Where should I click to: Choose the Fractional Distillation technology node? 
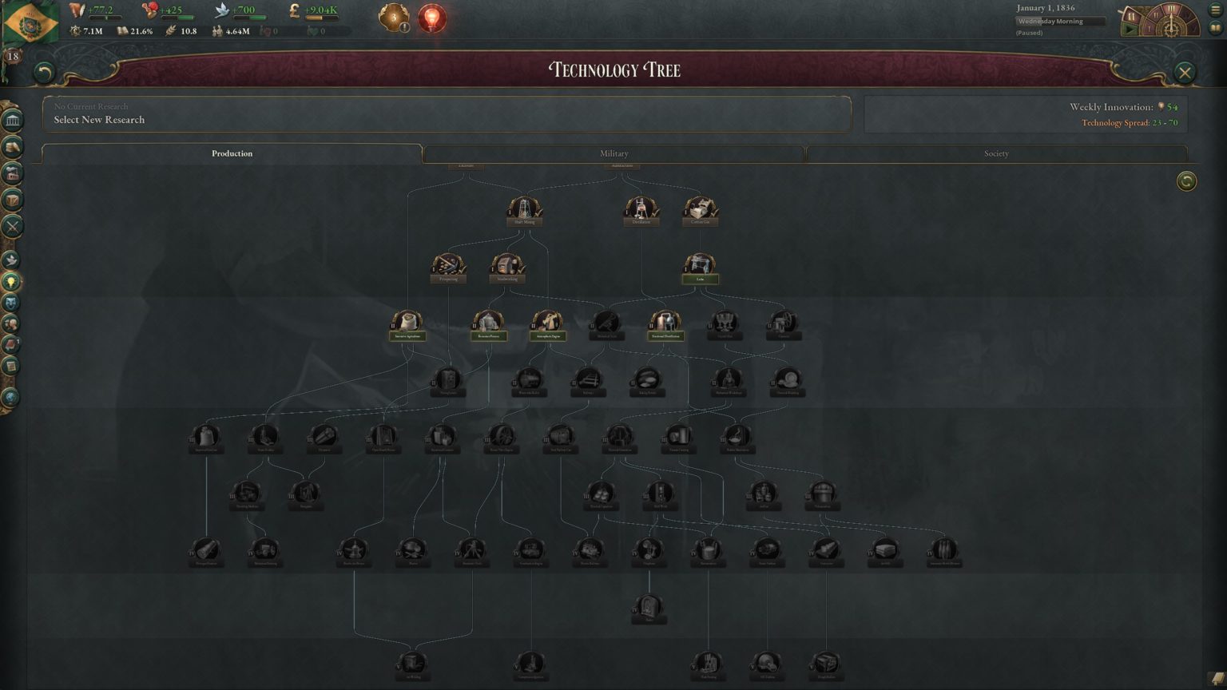[x=665, y=325]
